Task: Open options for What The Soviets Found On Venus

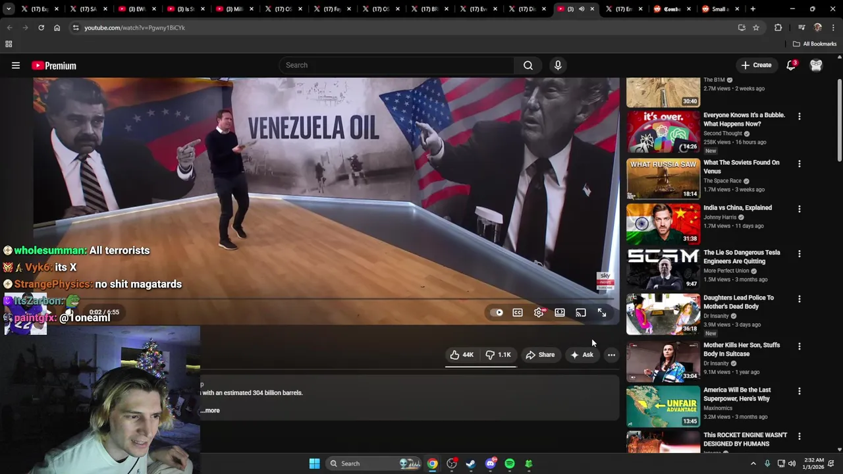Action: [800, 164]
